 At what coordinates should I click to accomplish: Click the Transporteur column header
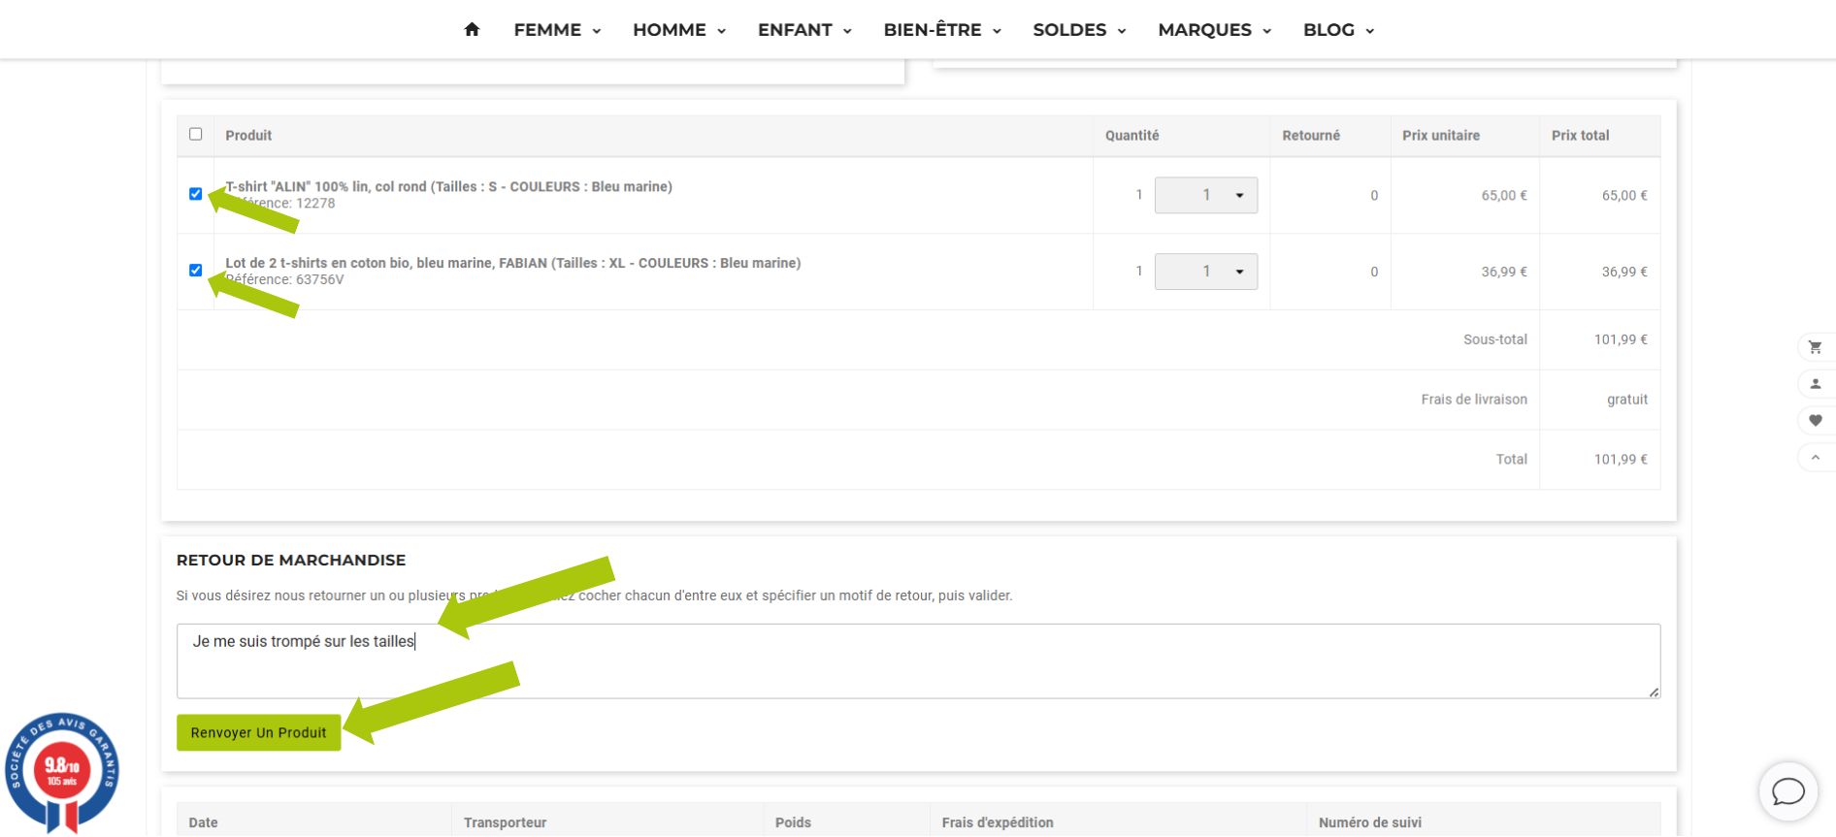point(505,822)
